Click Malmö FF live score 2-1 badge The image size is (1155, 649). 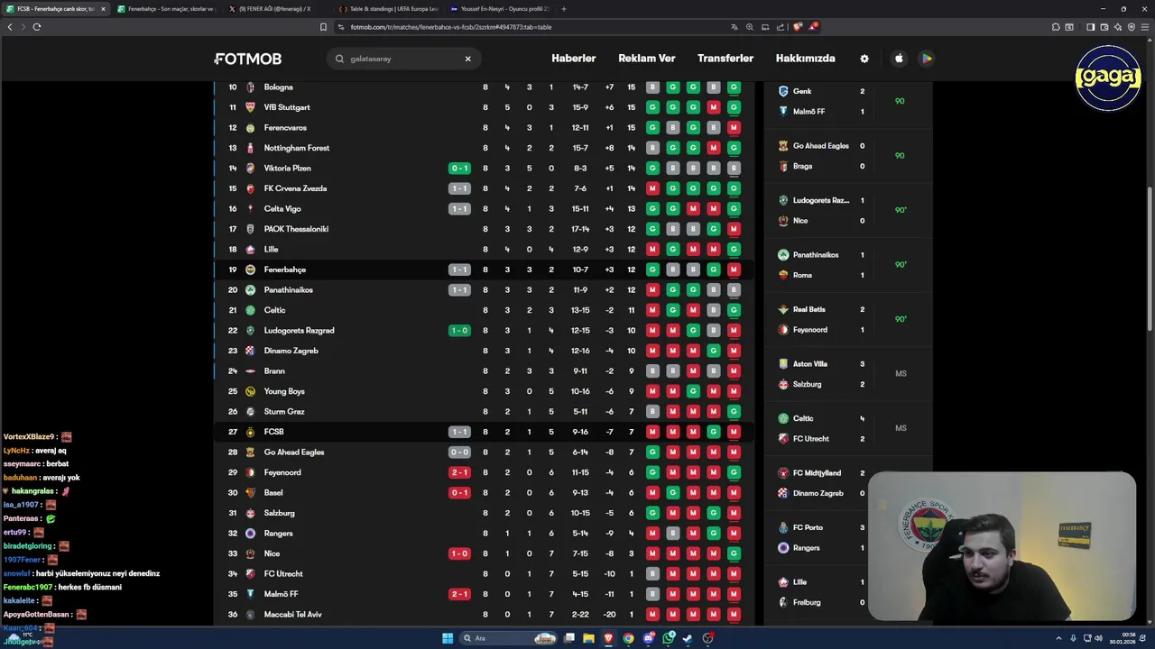tap(459, 594)
